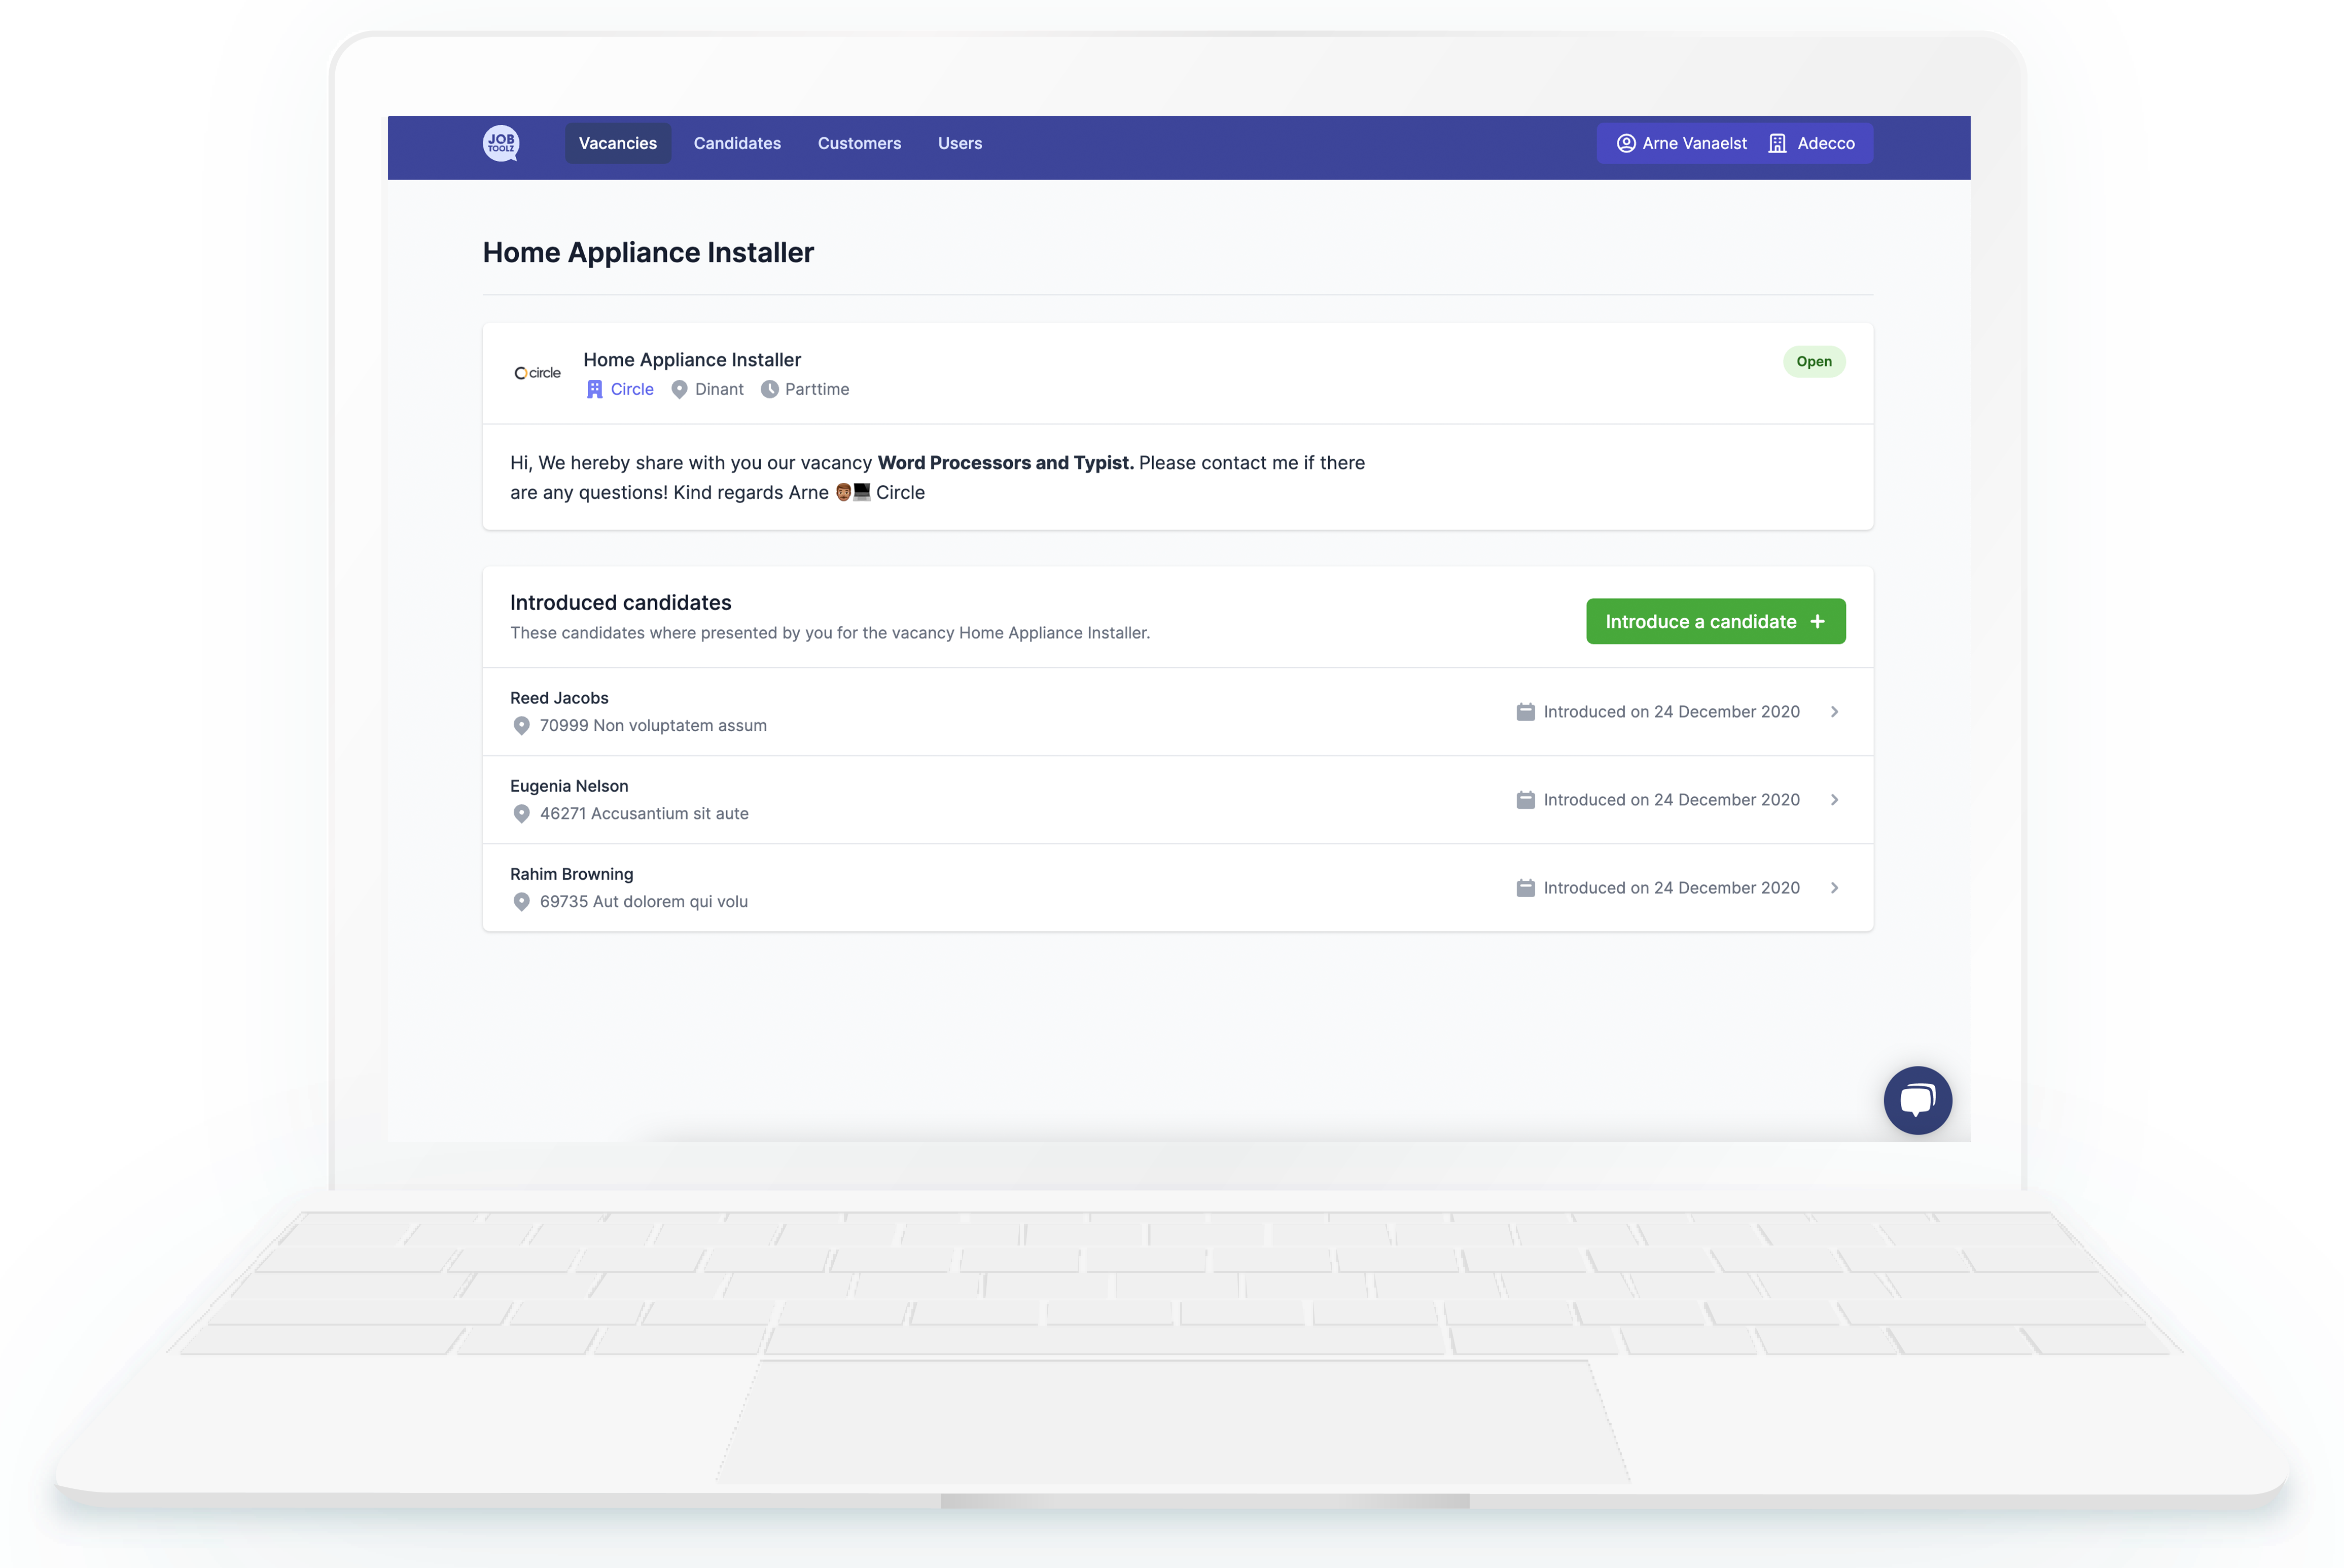Open the Users tab

tap(959, 143)
